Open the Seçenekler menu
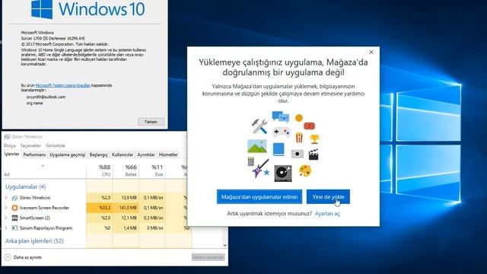Screen dimensions: 487x274 tap(30, 145)
